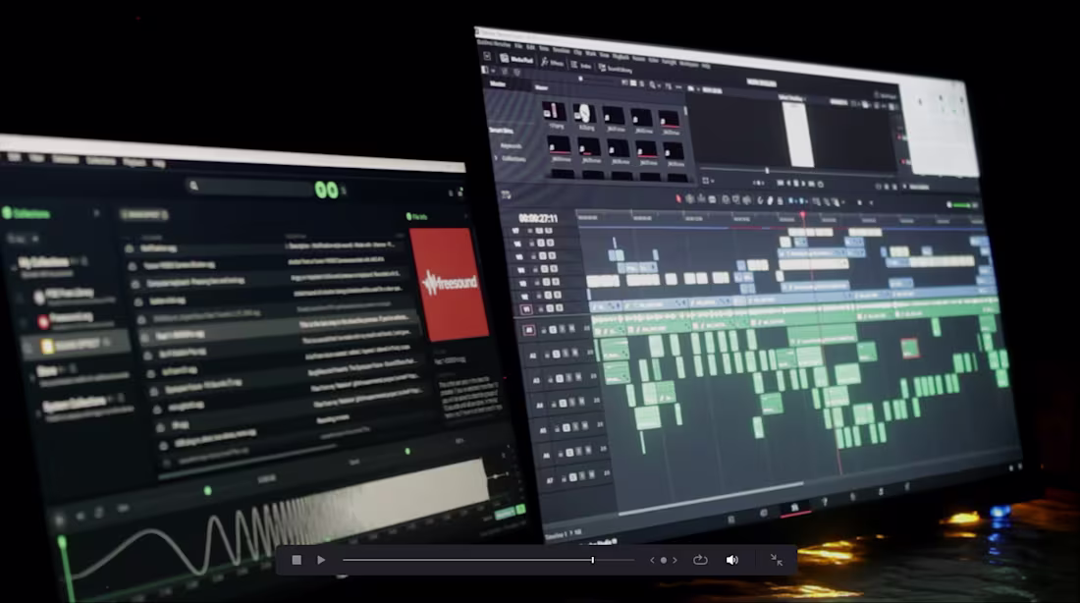Select the collection with the red icon
Viewport: 1080px width, 603px height.
point(67,318)
